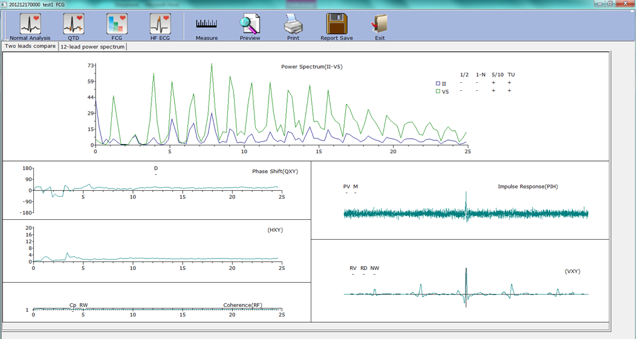Viewport: 636px width, 339px height.
Task: Select the Power Spectrum(II-V5) title
Action: 311,67
